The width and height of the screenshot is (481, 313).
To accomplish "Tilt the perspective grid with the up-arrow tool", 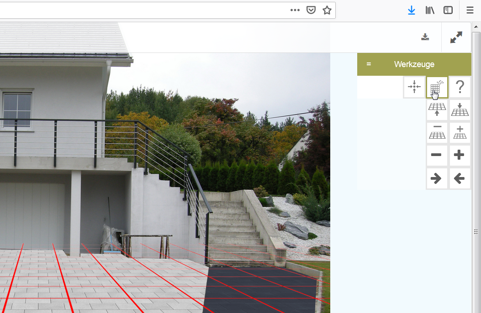I will coord(437,110).
